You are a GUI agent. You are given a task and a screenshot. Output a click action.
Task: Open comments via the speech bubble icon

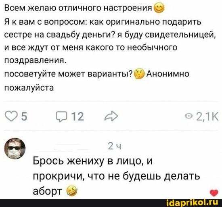tap(61, 117)
